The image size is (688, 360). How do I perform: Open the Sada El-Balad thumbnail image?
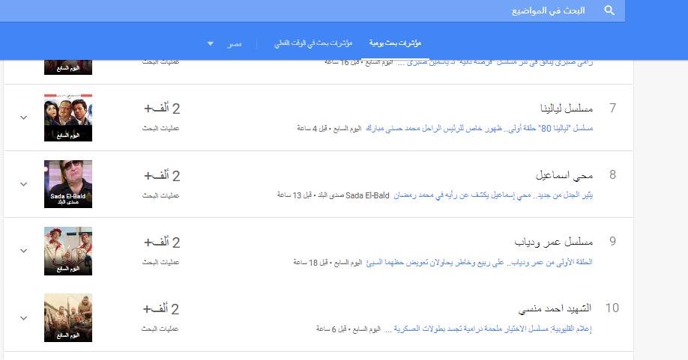(68, 184)
